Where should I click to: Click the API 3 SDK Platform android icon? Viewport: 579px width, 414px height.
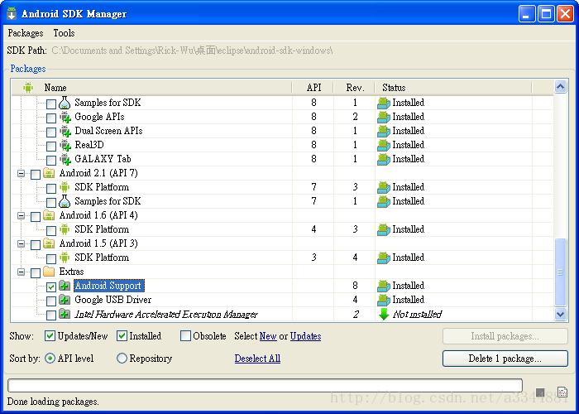pyautogui.click(x=65, y=258)
